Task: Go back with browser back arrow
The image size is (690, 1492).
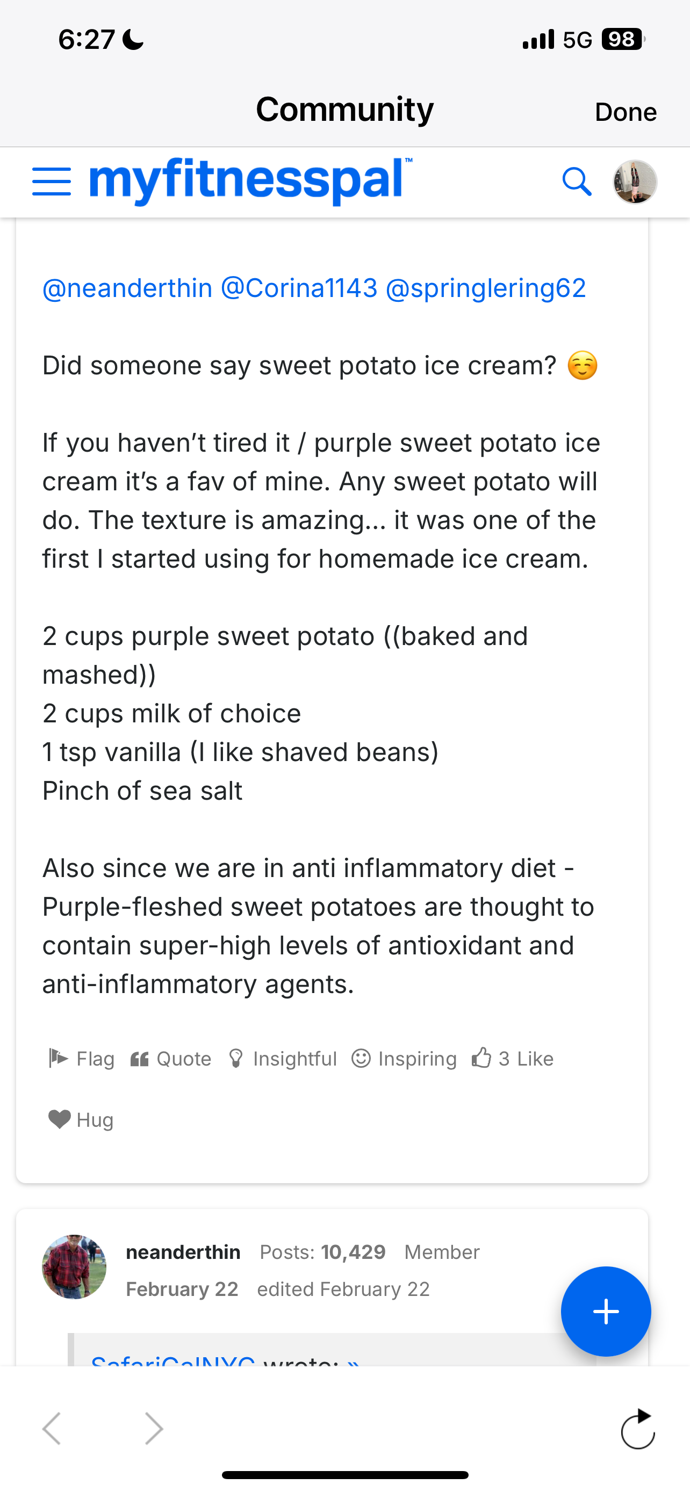Action: tap(52, 1429)
